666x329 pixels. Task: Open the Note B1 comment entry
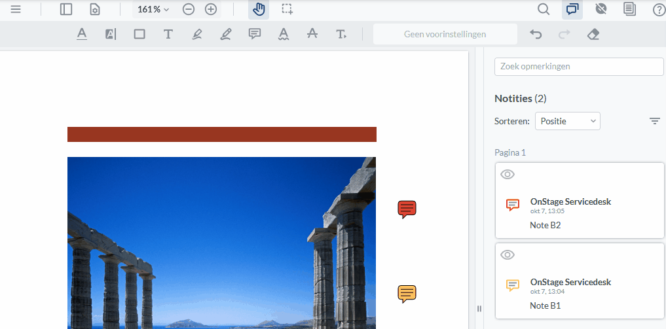(580, 281)
